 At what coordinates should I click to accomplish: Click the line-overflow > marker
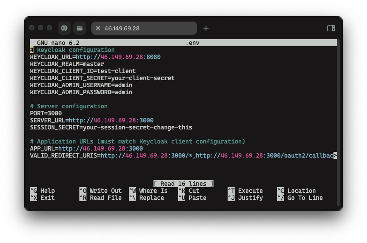coord(335,155)
